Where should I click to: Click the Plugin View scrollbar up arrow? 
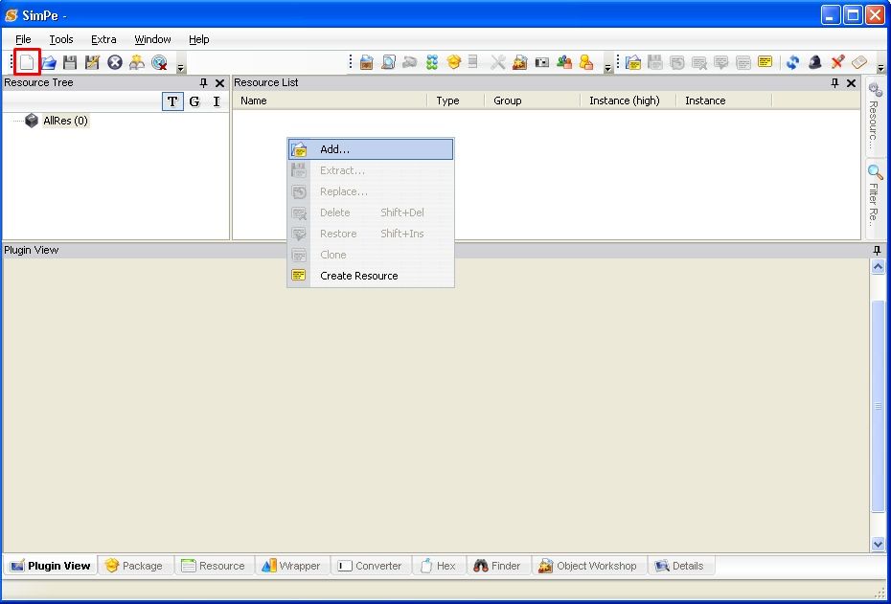point(878,267)
